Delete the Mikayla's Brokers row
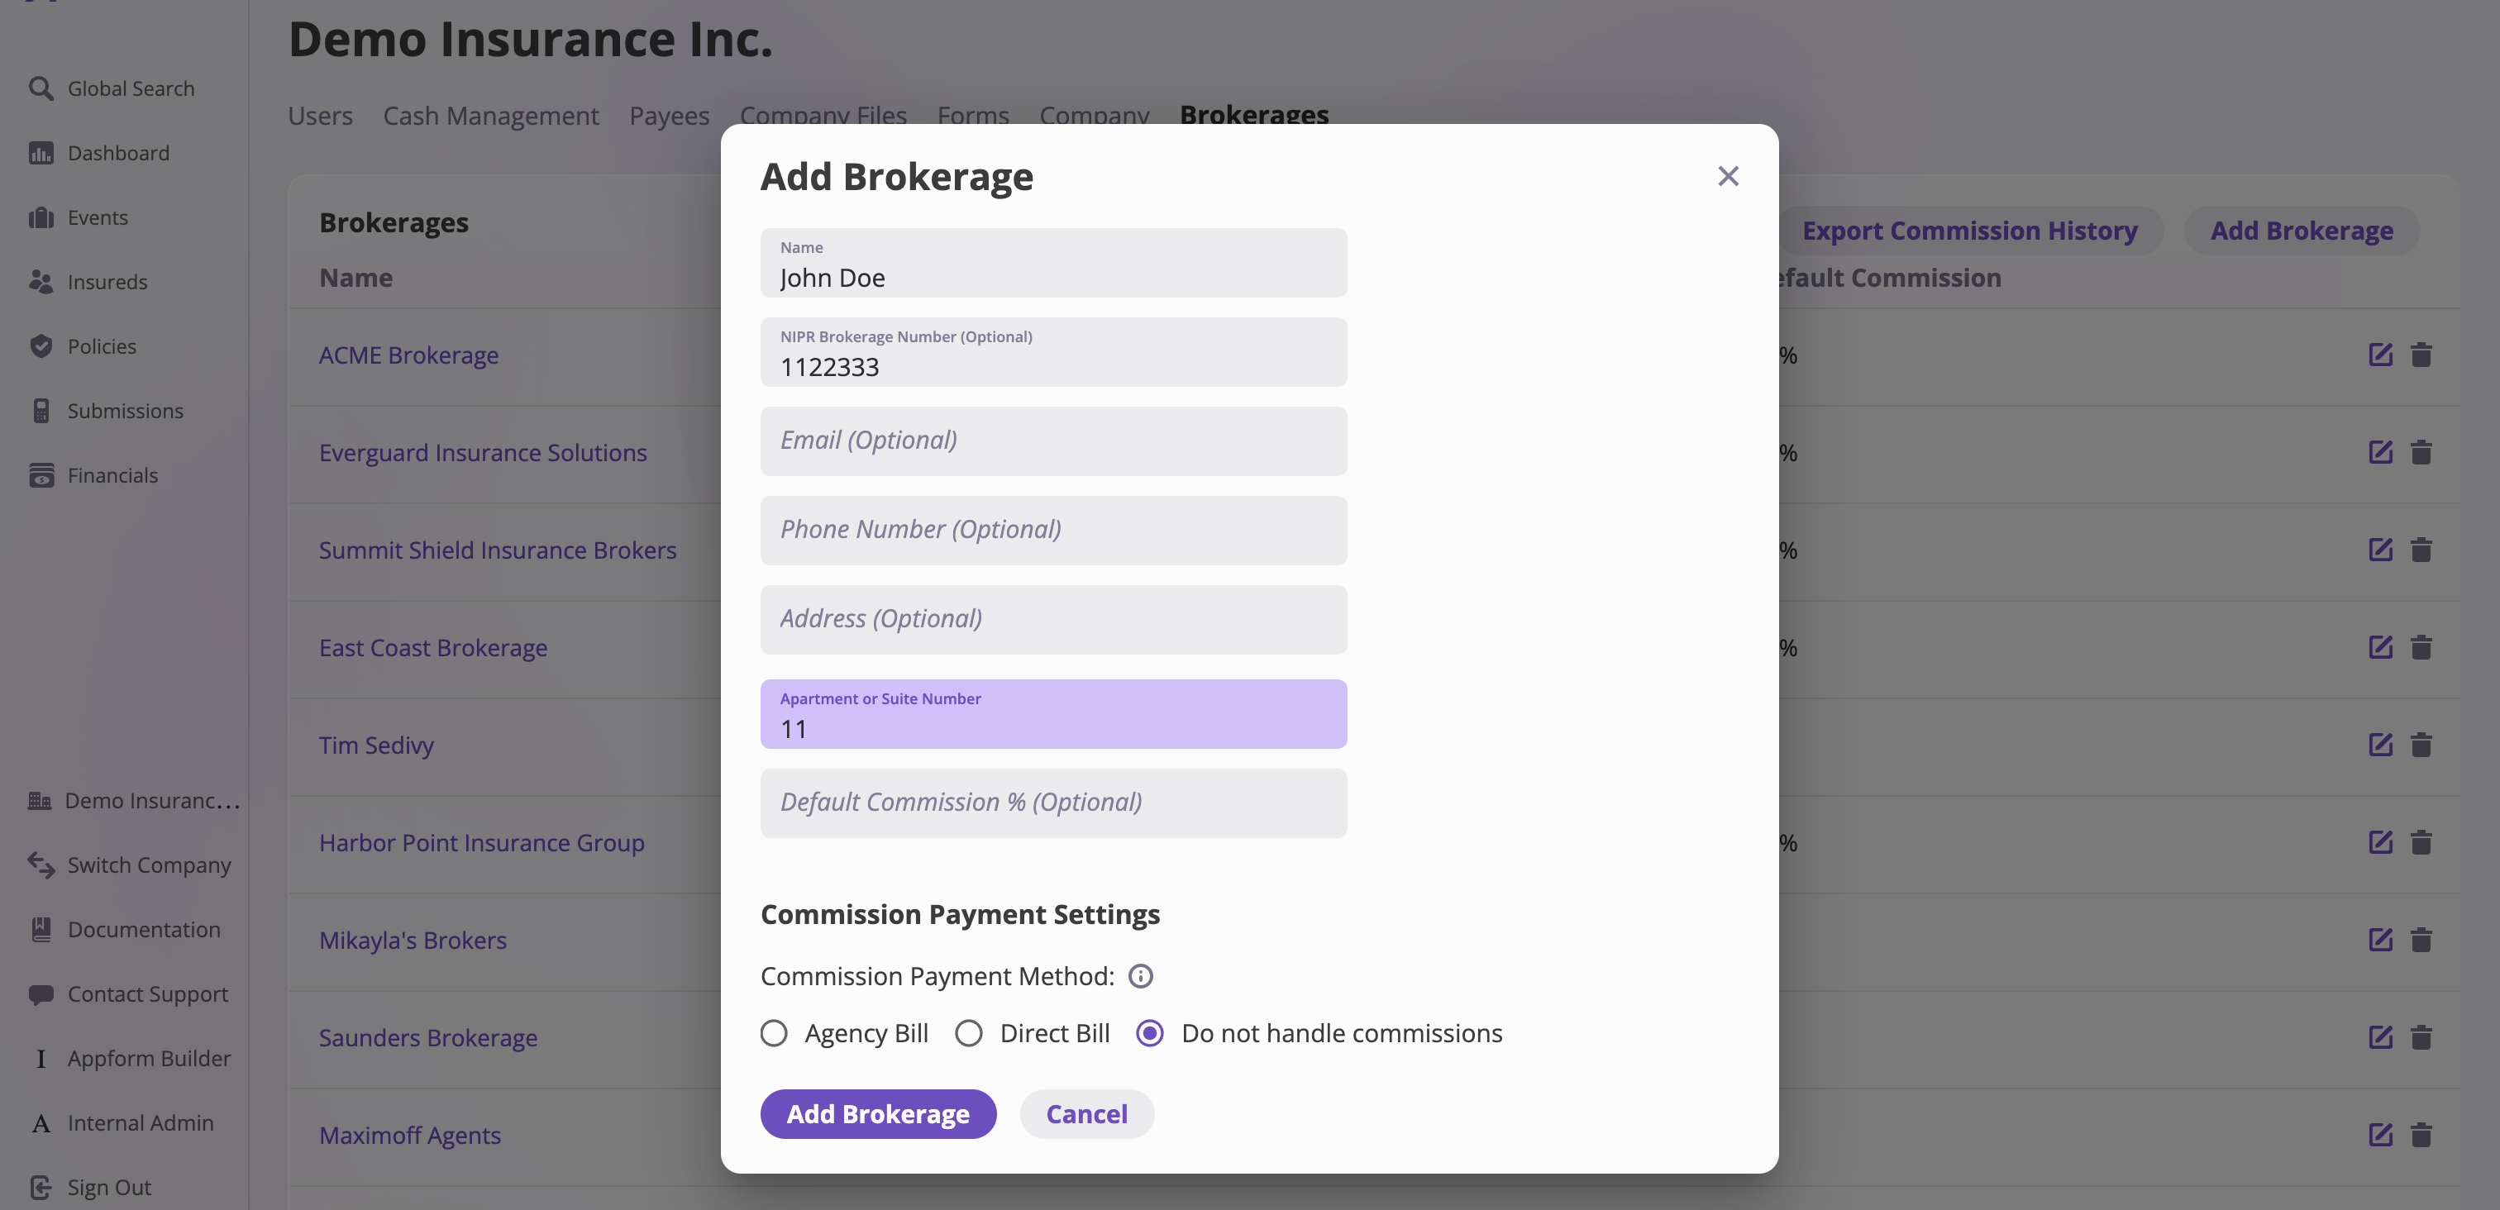Screen dimensions: 2500x1210 point(2421,939)
